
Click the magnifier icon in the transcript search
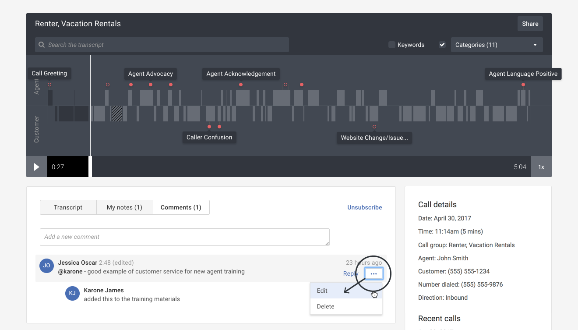coord(41,44)
